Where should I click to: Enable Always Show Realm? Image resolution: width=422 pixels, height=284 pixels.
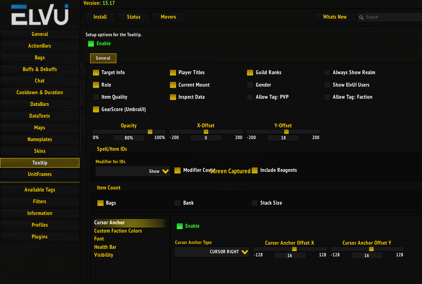[327, 73]
